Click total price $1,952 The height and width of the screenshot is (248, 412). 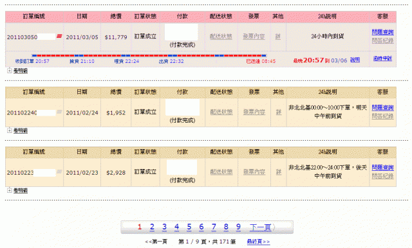click(116, 112)
